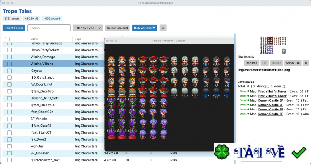Screen dimensions: 311x164
Task: Click the 2783 assets badge
Action: point(12,19)
